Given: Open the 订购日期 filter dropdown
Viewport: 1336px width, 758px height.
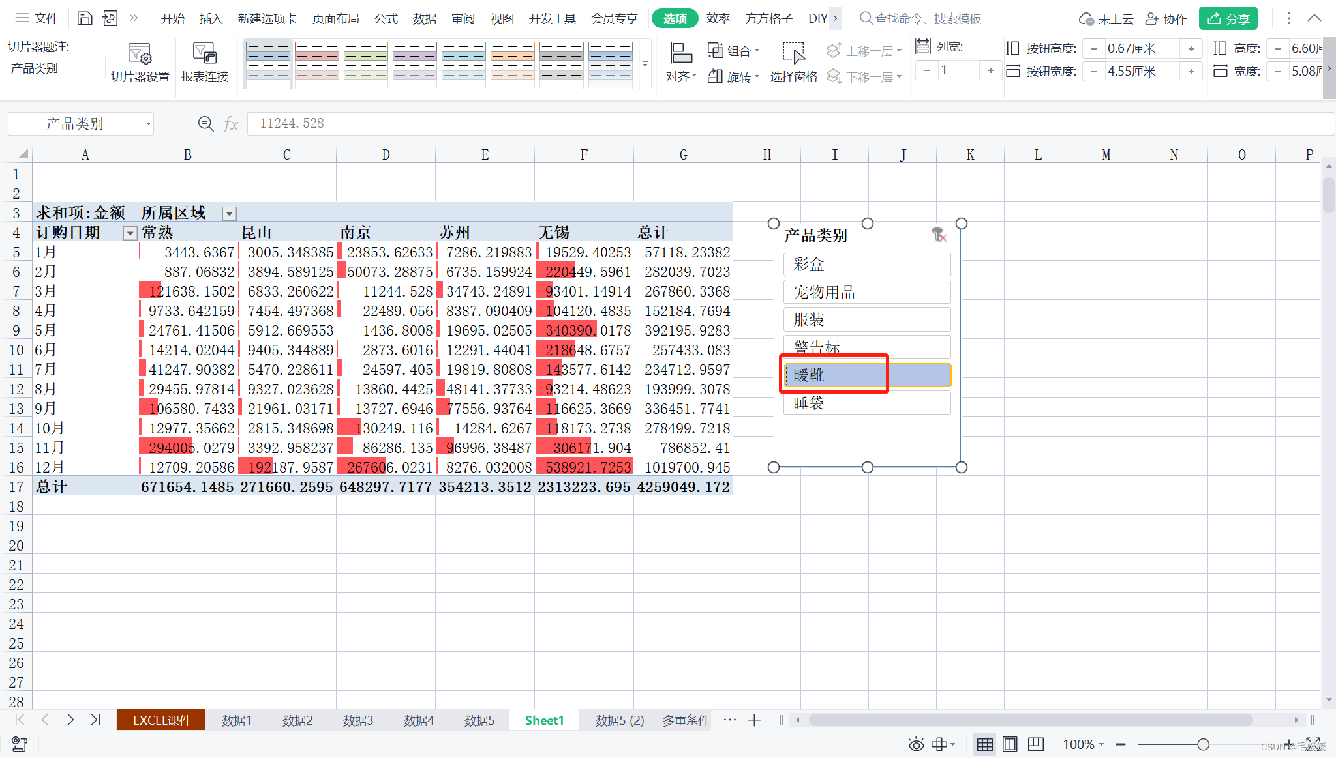Looking at the screenshot, I should click(x=130, y=233).
